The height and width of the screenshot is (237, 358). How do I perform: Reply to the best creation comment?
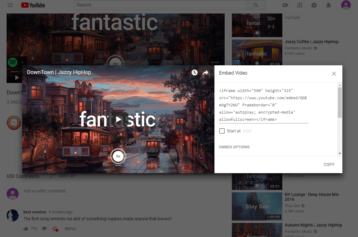coord(70,229)
